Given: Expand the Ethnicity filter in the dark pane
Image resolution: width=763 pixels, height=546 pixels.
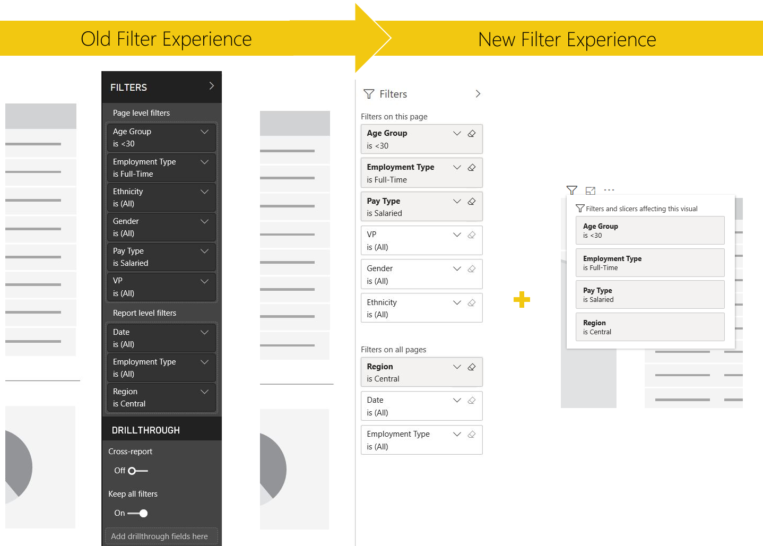Looking at the screenshot, I should click(204, 192).
